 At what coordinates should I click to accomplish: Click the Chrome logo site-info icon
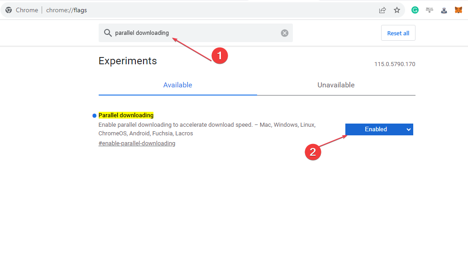9,10
